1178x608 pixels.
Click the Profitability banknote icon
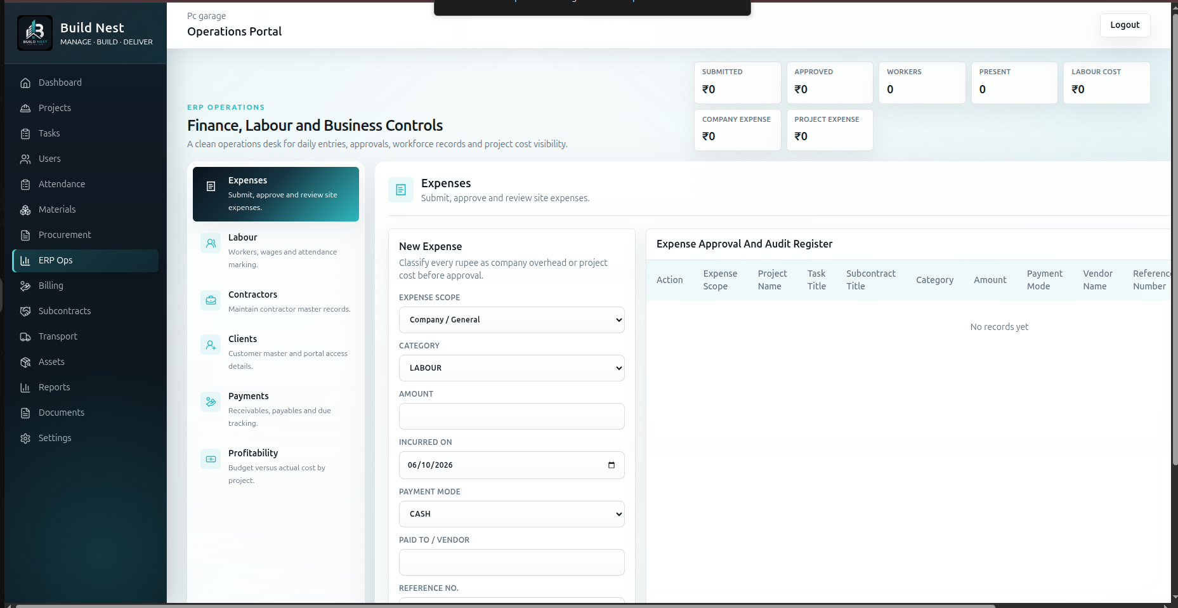(x=211, y=459)
